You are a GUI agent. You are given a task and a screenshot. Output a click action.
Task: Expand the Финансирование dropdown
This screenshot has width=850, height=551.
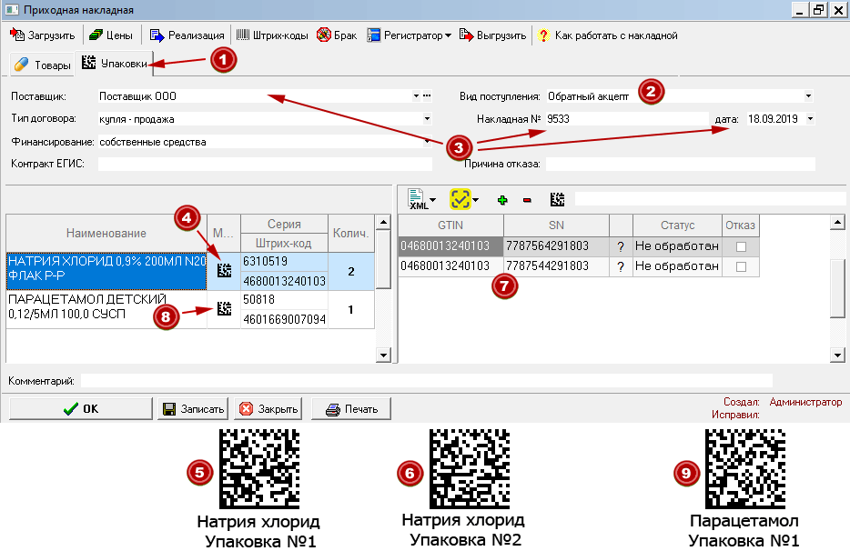click(x=427, y=142)
